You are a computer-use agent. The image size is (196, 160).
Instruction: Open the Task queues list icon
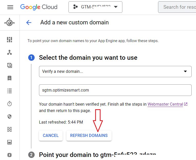point(9,91)
